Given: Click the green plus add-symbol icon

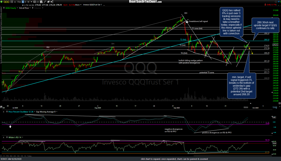Looking at the screenshot, I should (1, 2).
